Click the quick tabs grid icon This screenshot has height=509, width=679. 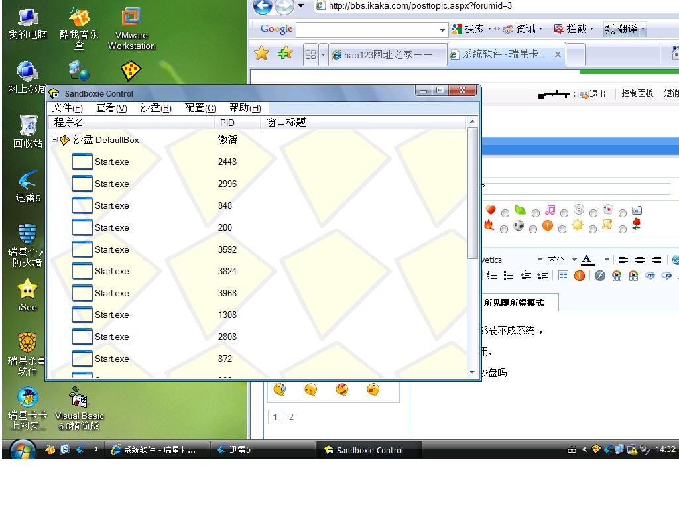(x=310, y=54)
